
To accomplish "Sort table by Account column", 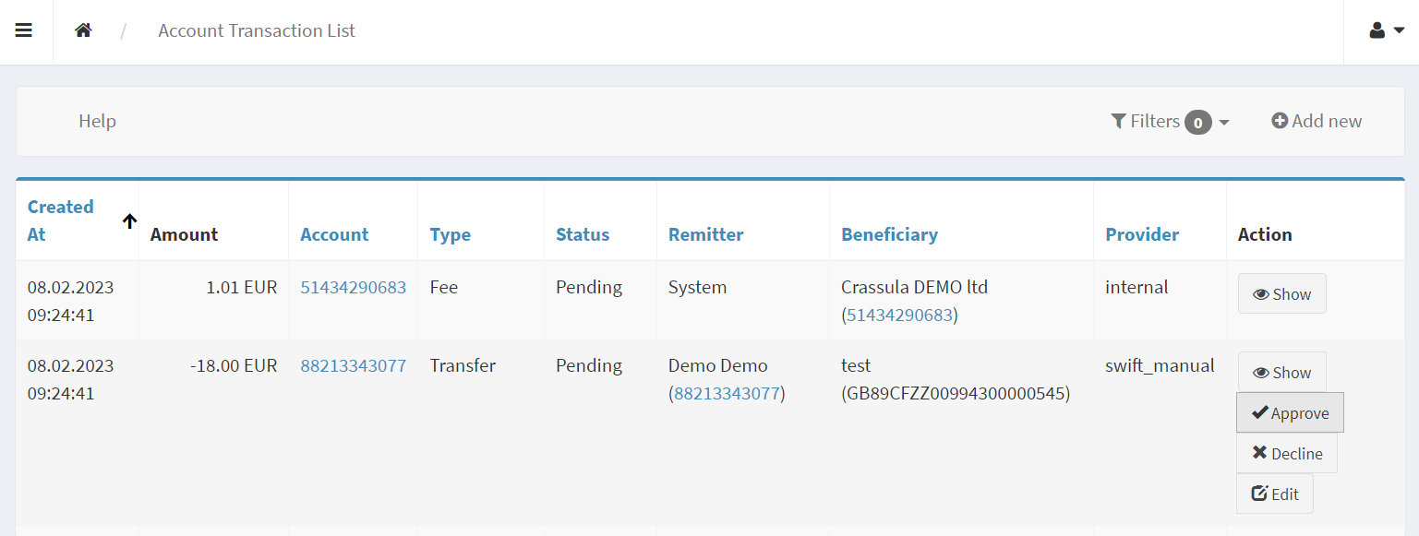I will click(x=334, y=234).
